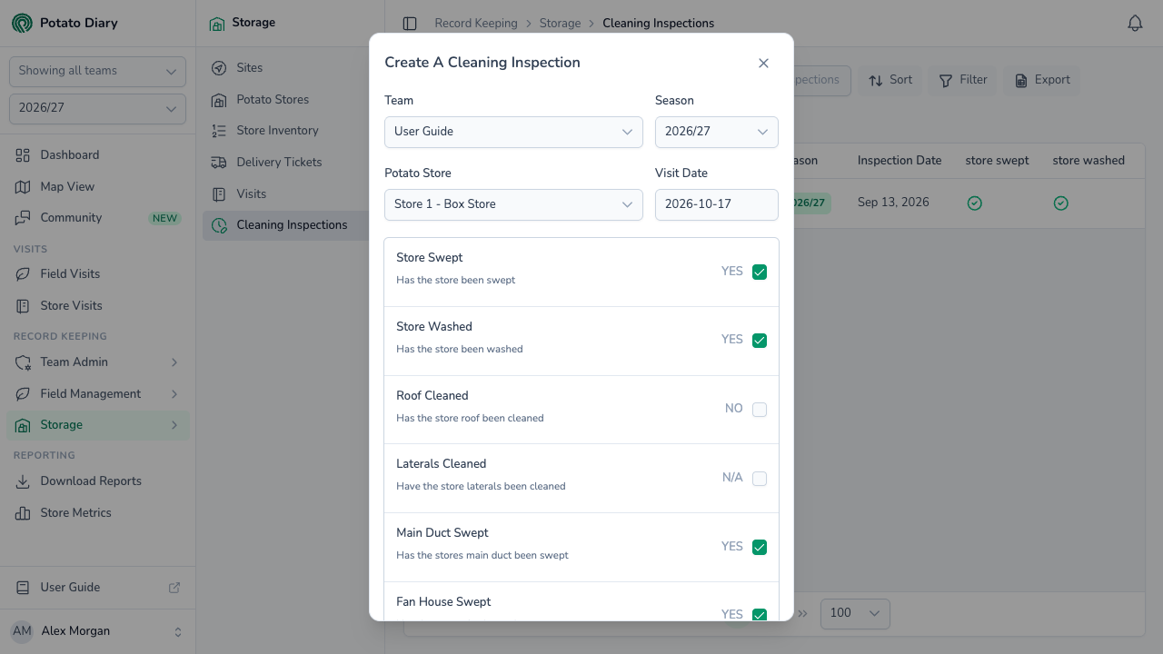
Task: Click the Download Reports icon
Action: pos(23,481)
